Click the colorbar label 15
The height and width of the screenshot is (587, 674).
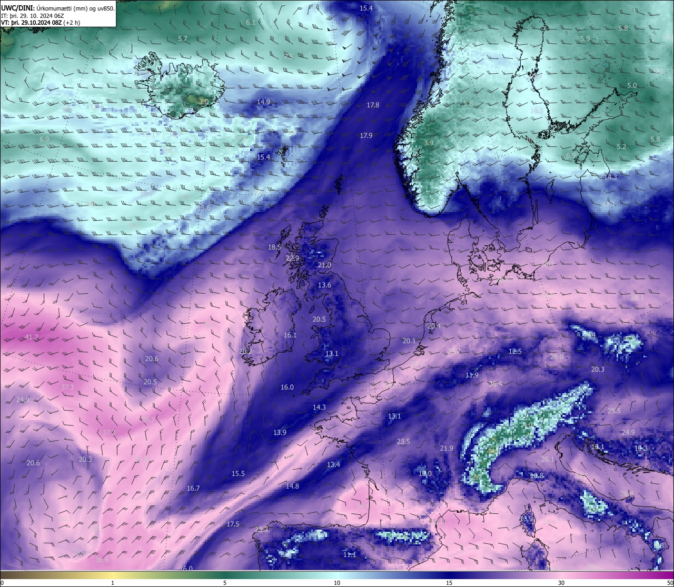(449, 583)
